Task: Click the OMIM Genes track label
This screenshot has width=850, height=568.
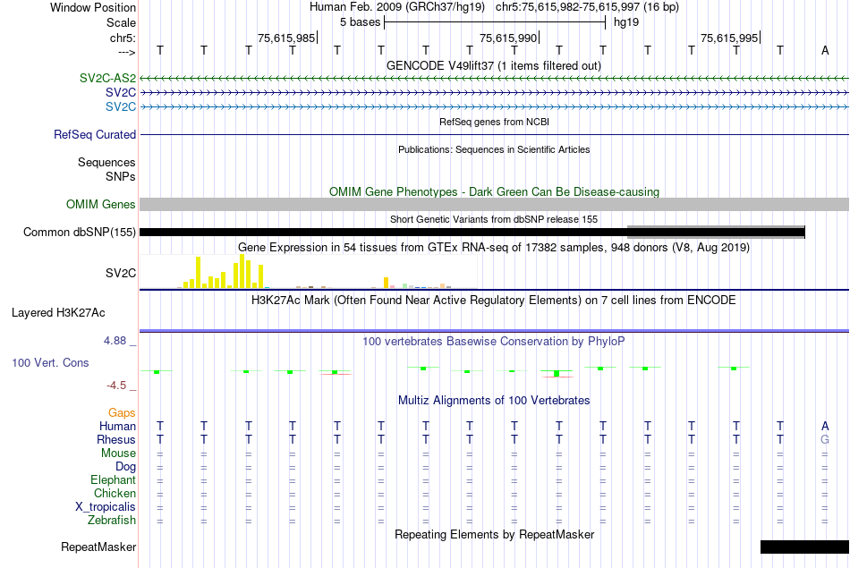Action: (101, 204)
